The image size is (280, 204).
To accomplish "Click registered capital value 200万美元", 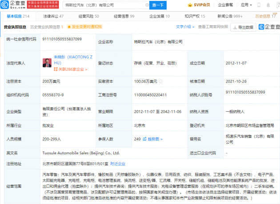I will 51,82.
